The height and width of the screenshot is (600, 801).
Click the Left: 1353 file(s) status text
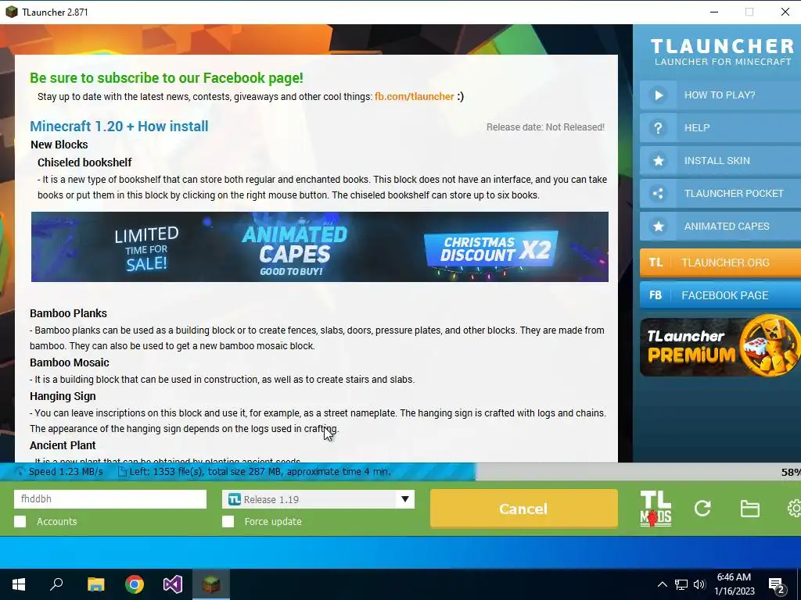tap(260, 471)
